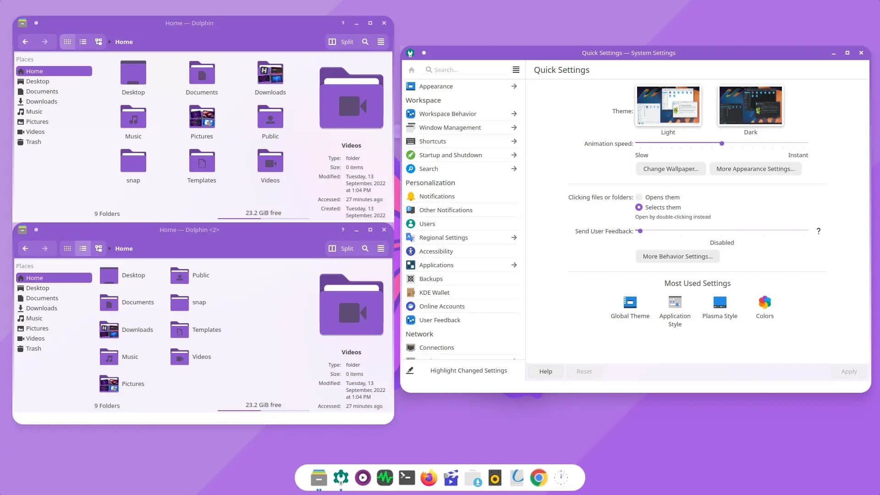Click More Behavior Settings button
Screen dimensions: 880x495
(x=677, y=256)
